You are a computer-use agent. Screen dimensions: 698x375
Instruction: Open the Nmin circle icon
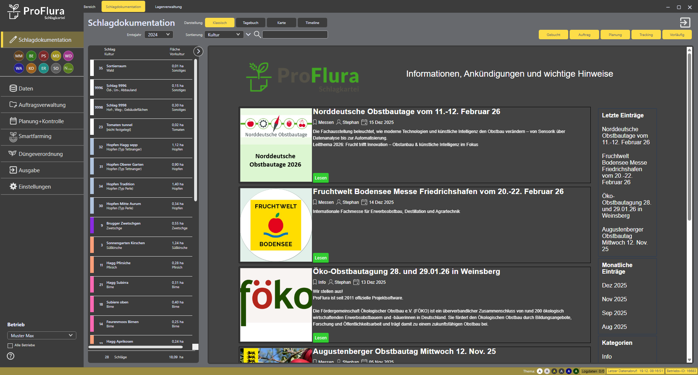[68, 68]
